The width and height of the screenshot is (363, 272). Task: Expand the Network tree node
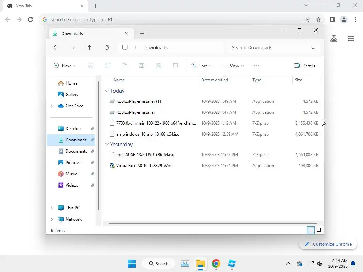click(52, 219)
